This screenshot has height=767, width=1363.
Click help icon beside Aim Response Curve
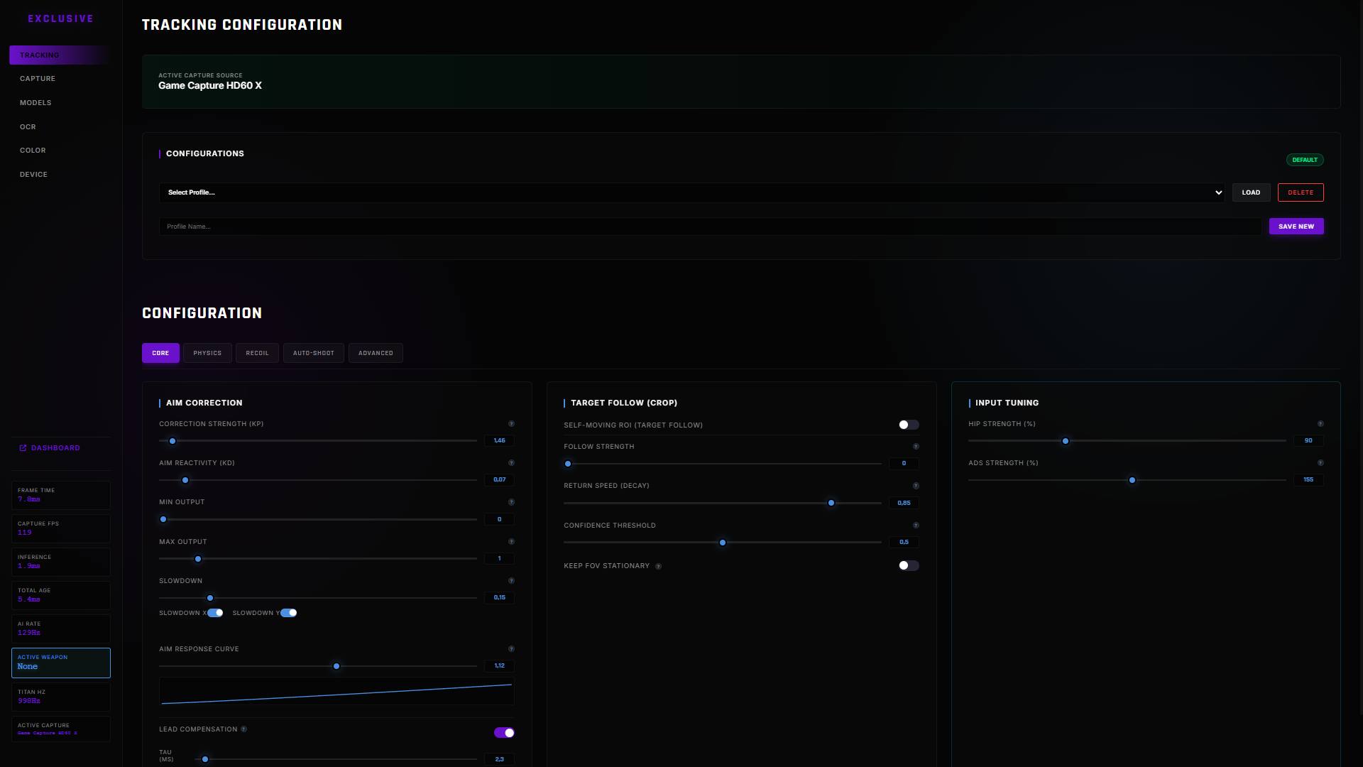point(511,649)
